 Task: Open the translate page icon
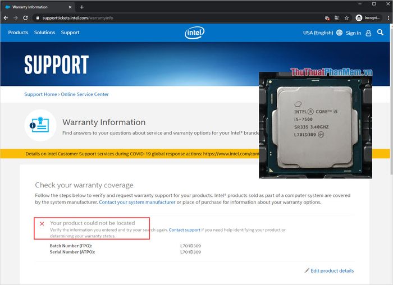tap(337, 18)
